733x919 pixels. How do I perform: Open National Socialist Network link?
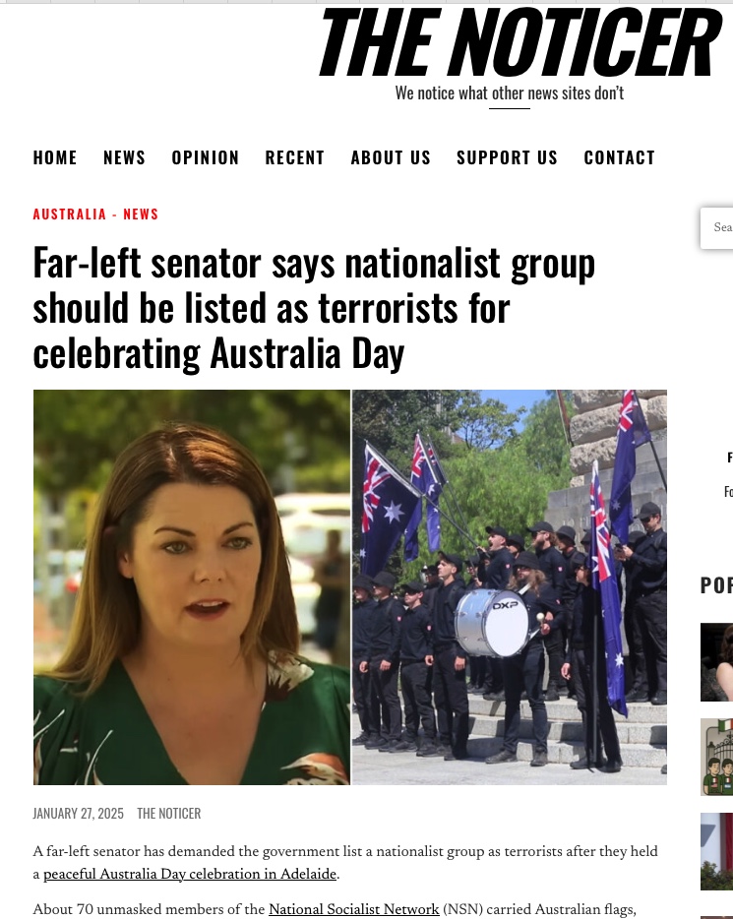tap(354, 909)
